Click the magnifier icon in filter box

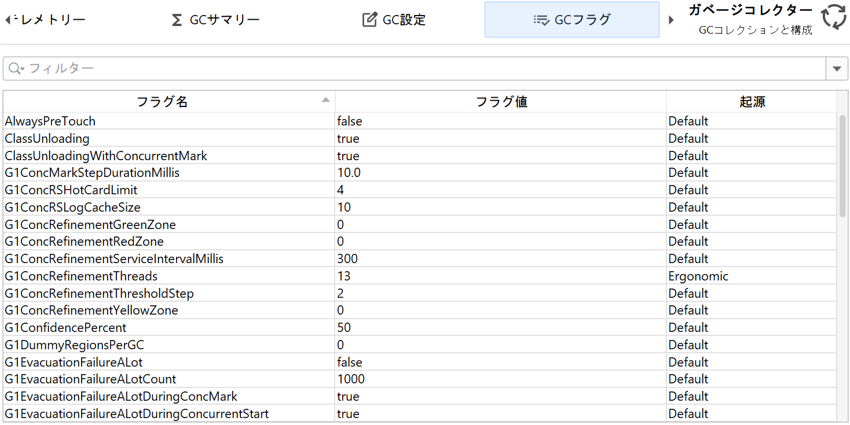[14, 69]
